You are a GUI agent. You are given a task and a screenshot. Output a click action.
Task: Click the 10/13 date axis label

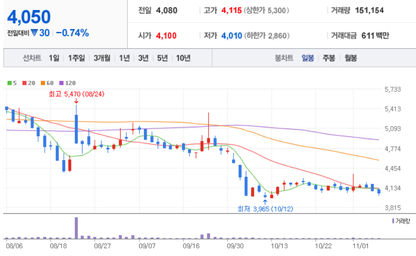tap(279, 246)
